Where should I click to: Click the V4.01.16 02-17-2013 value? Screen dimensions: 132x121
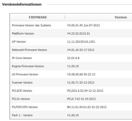(x=81, y=50)
